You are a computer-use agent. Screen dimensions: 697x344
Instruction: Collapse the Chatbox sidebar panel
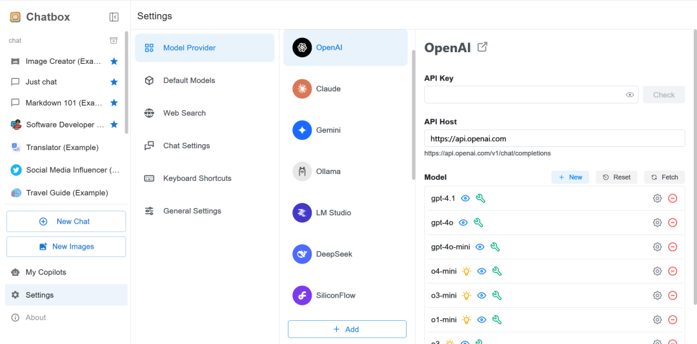114,17
